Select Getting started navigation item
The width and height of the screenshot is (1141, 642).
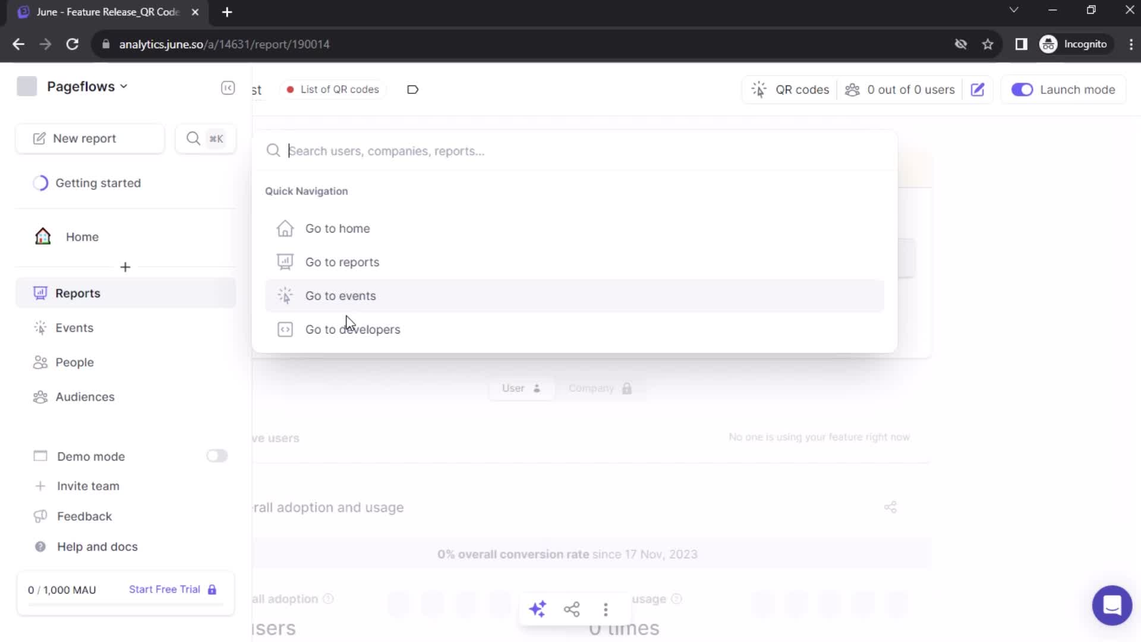click(x=98, y=182)
